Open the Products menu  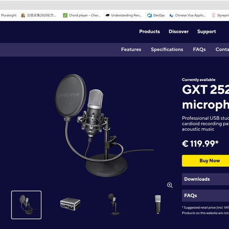tap(149, 31)
